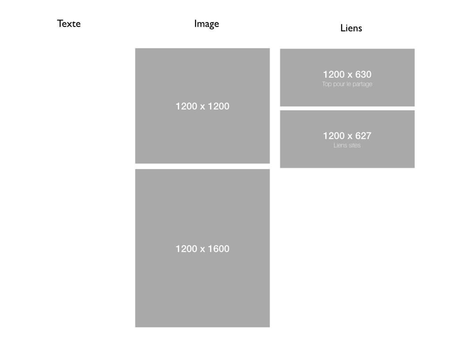Viewport: 452px width, 339px height.
Task: Click the "Liens sites" caption
Action: 347,145
